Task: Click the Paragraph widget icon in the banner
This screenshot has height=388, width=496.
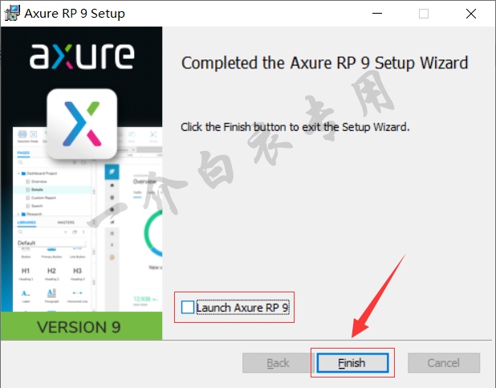Action: pos(51,293)
